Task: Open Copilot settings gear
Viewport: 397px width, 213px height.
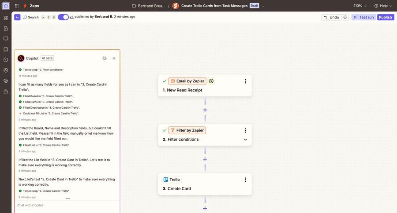Action: [x=105, y=59]
